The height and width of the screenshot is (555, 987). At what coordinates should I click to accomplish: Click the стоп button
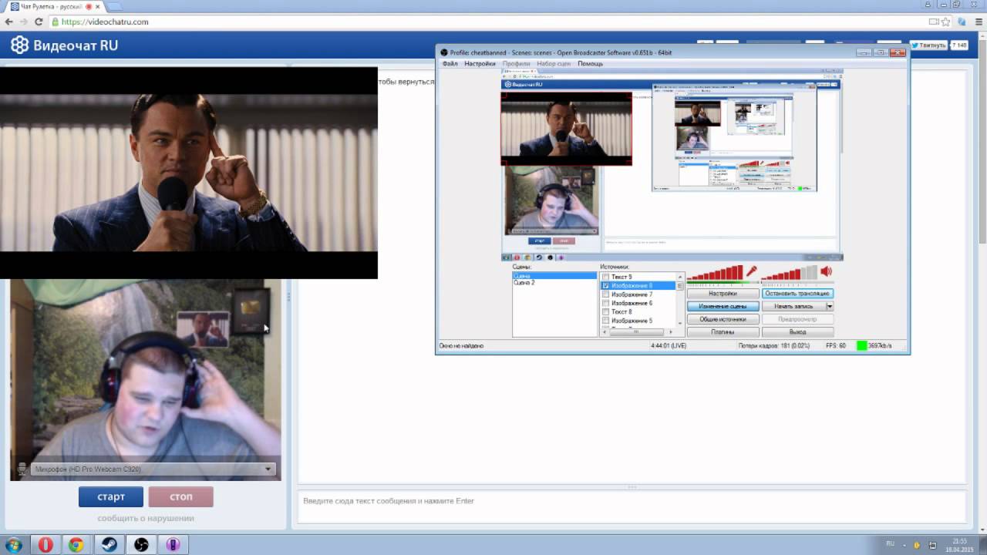coord(180,496)
